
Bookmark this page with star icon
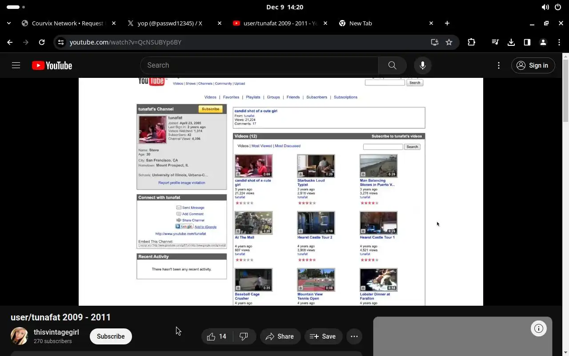[x=449, y=42]
